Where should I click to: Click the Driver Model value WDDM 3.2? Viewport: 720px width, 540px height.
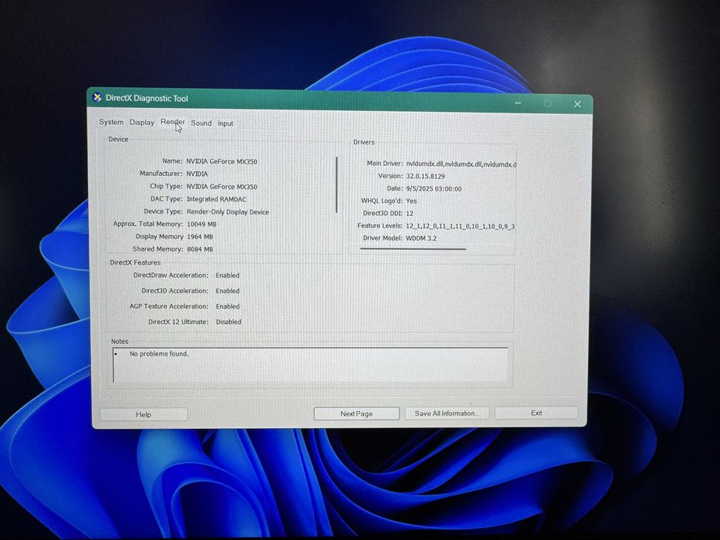point(421,238)
